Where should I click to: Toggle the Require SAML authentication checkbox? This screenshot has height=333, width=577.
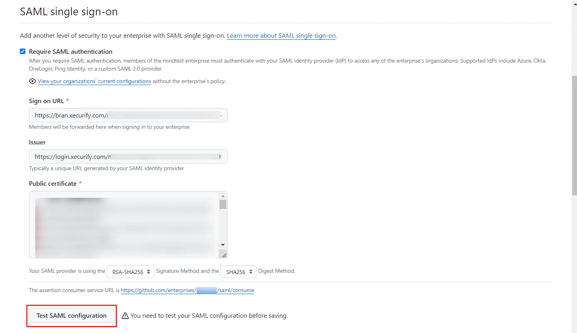[x=23, y=51]
